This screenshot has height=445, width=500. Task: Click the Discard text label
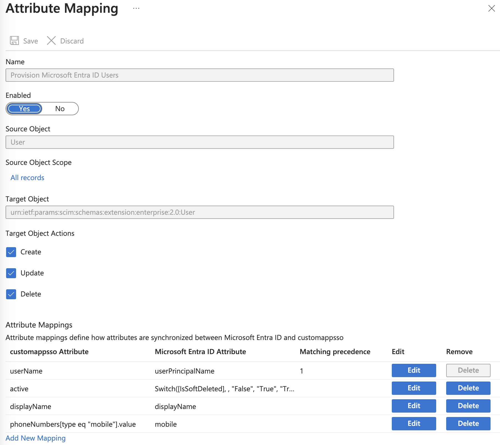(x=72, y=41)
